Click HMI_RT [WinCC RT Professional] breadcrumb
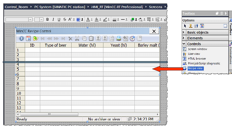The height and width of the screenshot is (127, 232). tap(117, 7)
